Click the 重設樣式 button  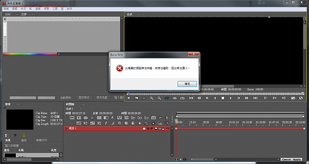pyautogui.click(x=84, y=98)
